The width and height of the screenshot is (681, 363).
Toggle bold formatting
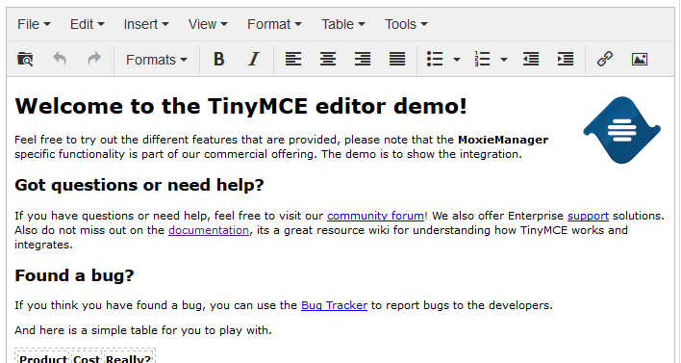pos(219,59)
